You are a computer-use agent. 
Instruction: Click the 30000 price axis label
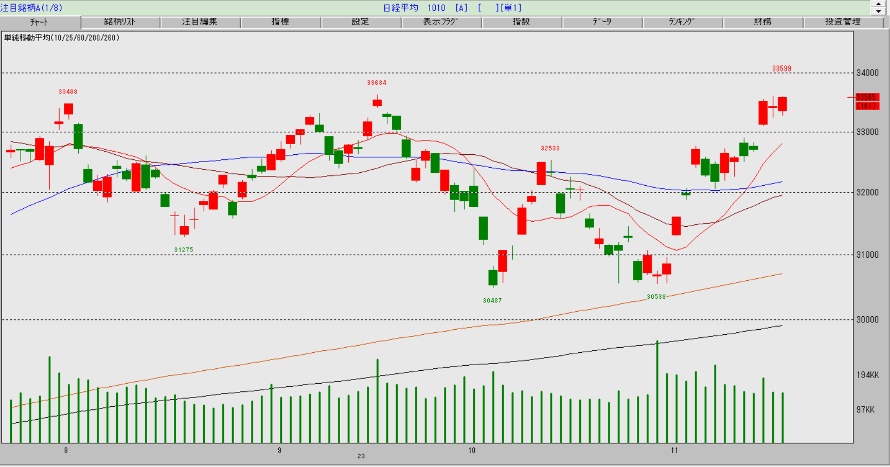coord(867,319)
